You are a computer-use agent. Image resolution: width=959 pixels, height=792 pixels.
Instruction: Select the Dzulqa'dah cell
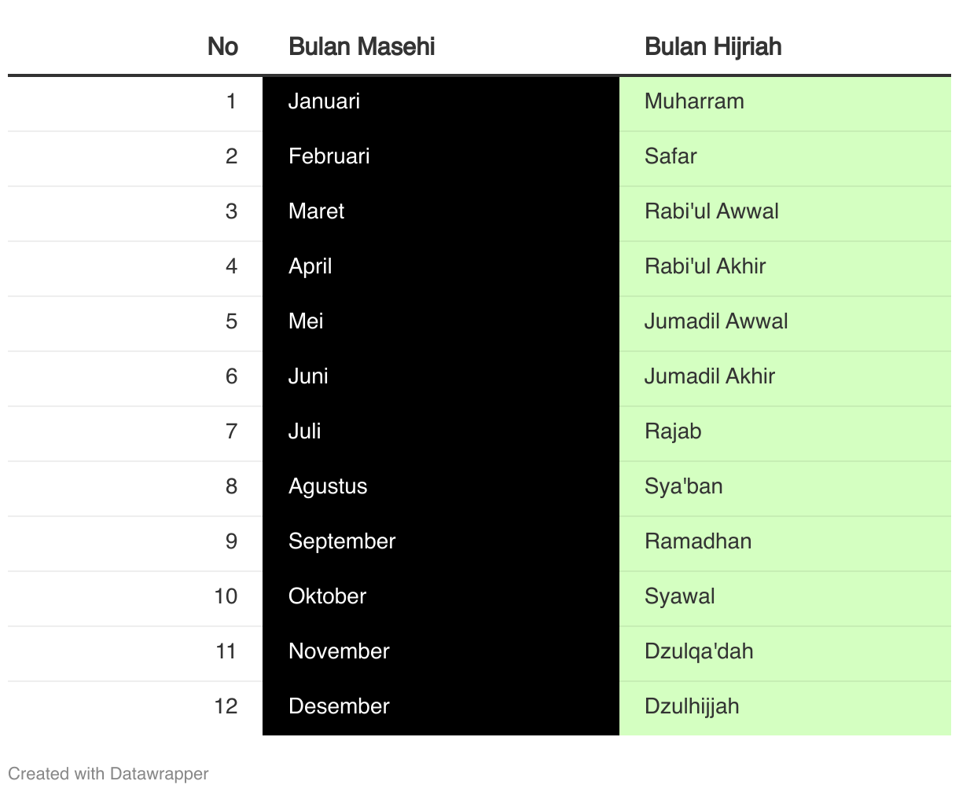click(x=699, y=651)
